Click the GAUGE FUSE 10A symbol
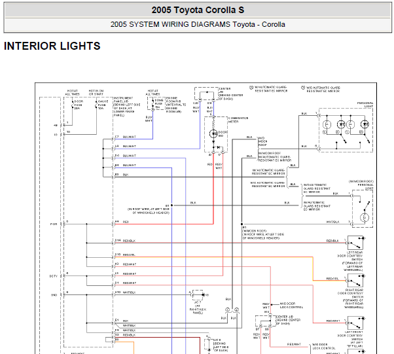 point(97,104)
